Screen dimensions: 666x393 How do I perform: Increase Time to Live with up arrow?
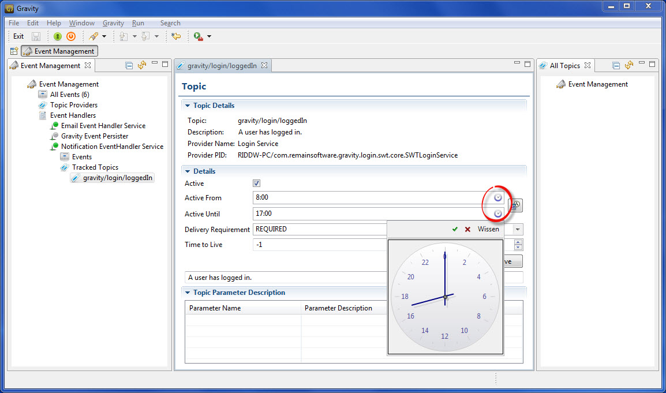(x=518, y=242)
